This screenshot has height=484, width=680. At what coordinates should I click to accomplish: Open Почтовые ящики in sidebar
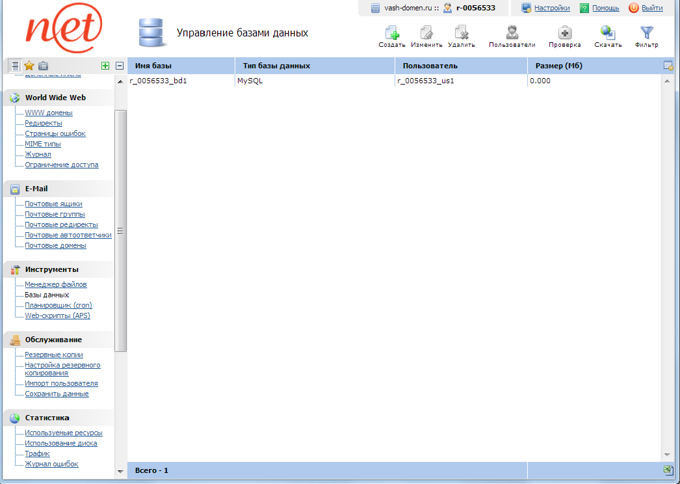[x=53, y=204]
